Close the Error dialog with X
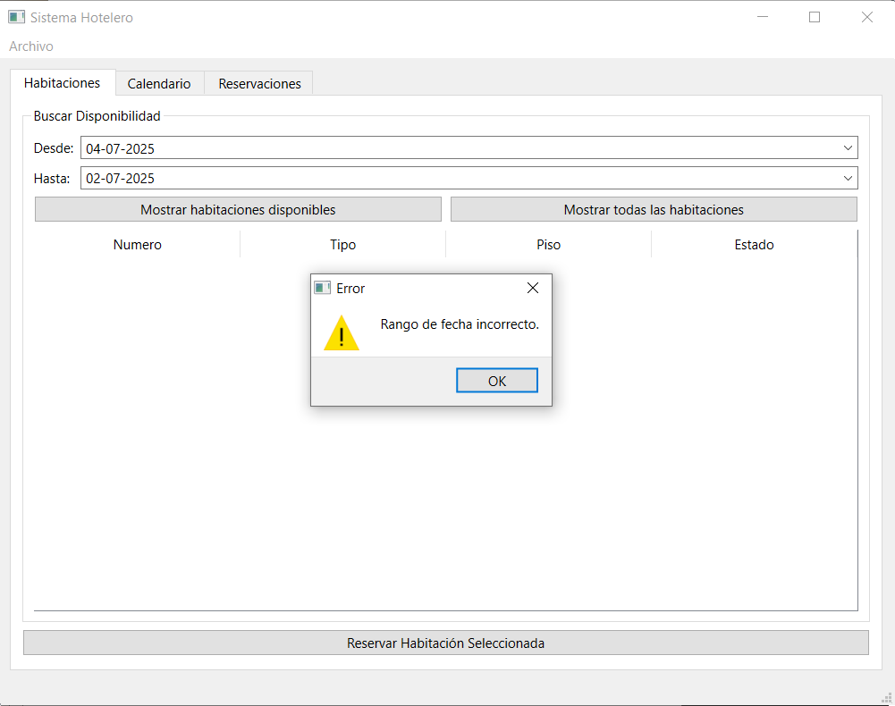The image size is (895, 706). (533, 289)
